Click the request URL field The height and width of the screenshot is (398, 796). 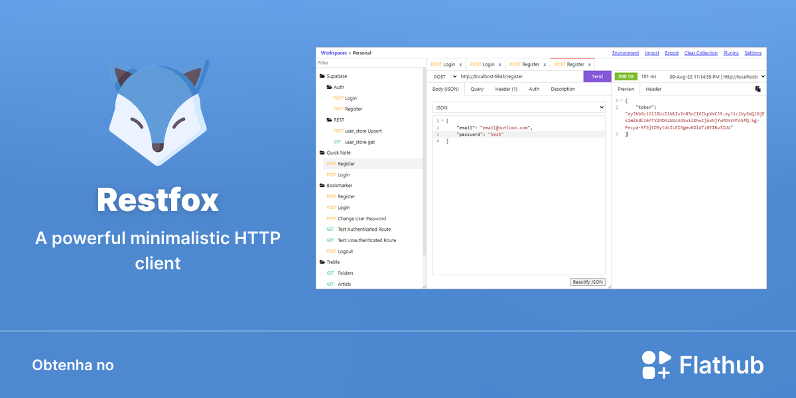(521, 77)
